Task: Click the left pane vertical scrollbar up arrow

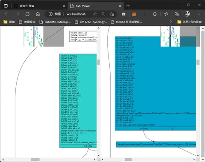Action: pyautogui.click(x=99, y=28)
